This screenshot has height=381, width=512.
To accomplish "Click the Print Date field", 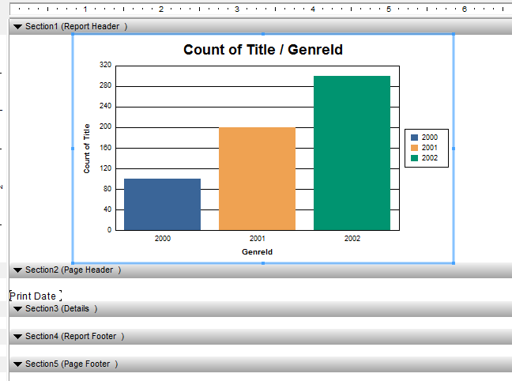I will coord(36,296).
